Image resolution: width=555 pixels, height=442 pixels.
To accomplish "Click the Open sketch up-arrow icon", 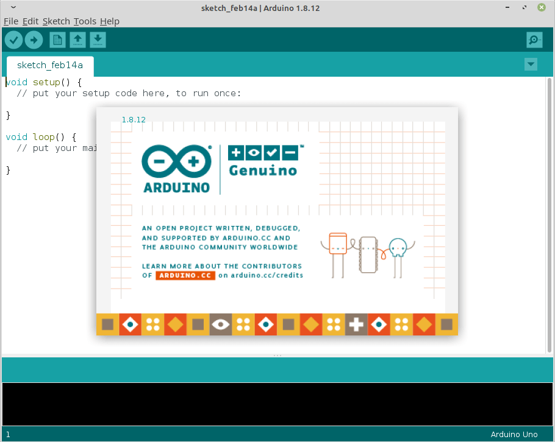I will point(77,40).
